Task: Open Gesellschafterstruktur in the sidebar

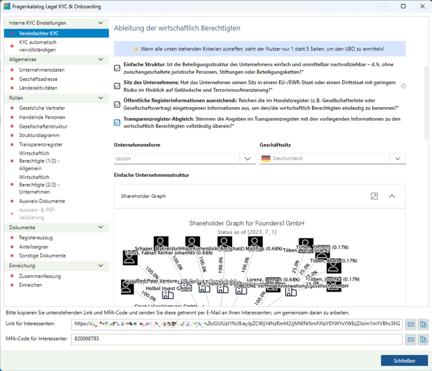Action: [43, 126]
